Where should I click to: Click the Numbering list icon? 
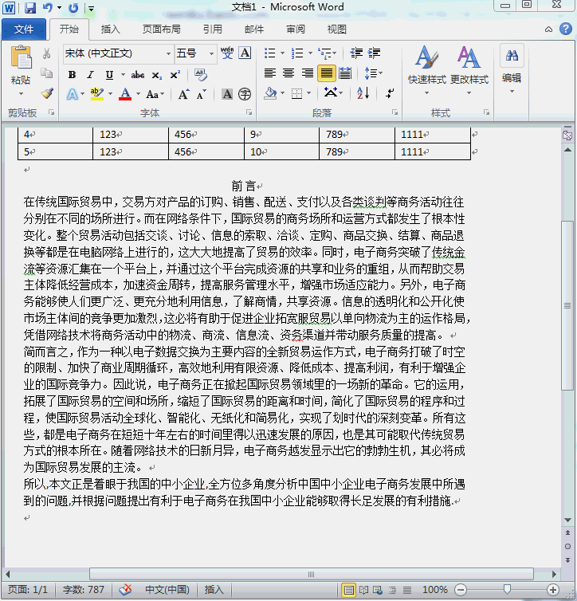click(x=297, y=53)
